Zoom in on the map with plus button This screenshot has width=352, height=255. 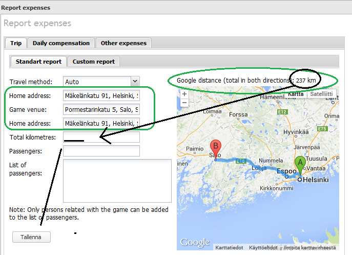tap(184, 94)
